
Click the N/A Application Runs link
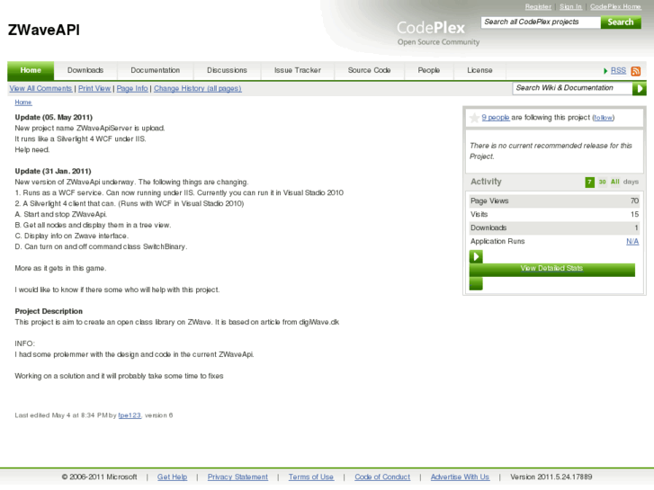tap(632, 242)
